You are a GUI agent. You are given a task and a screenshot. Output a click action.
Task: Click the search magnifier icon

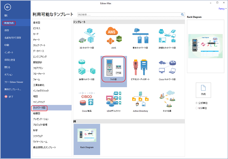[x=182, y=15]
